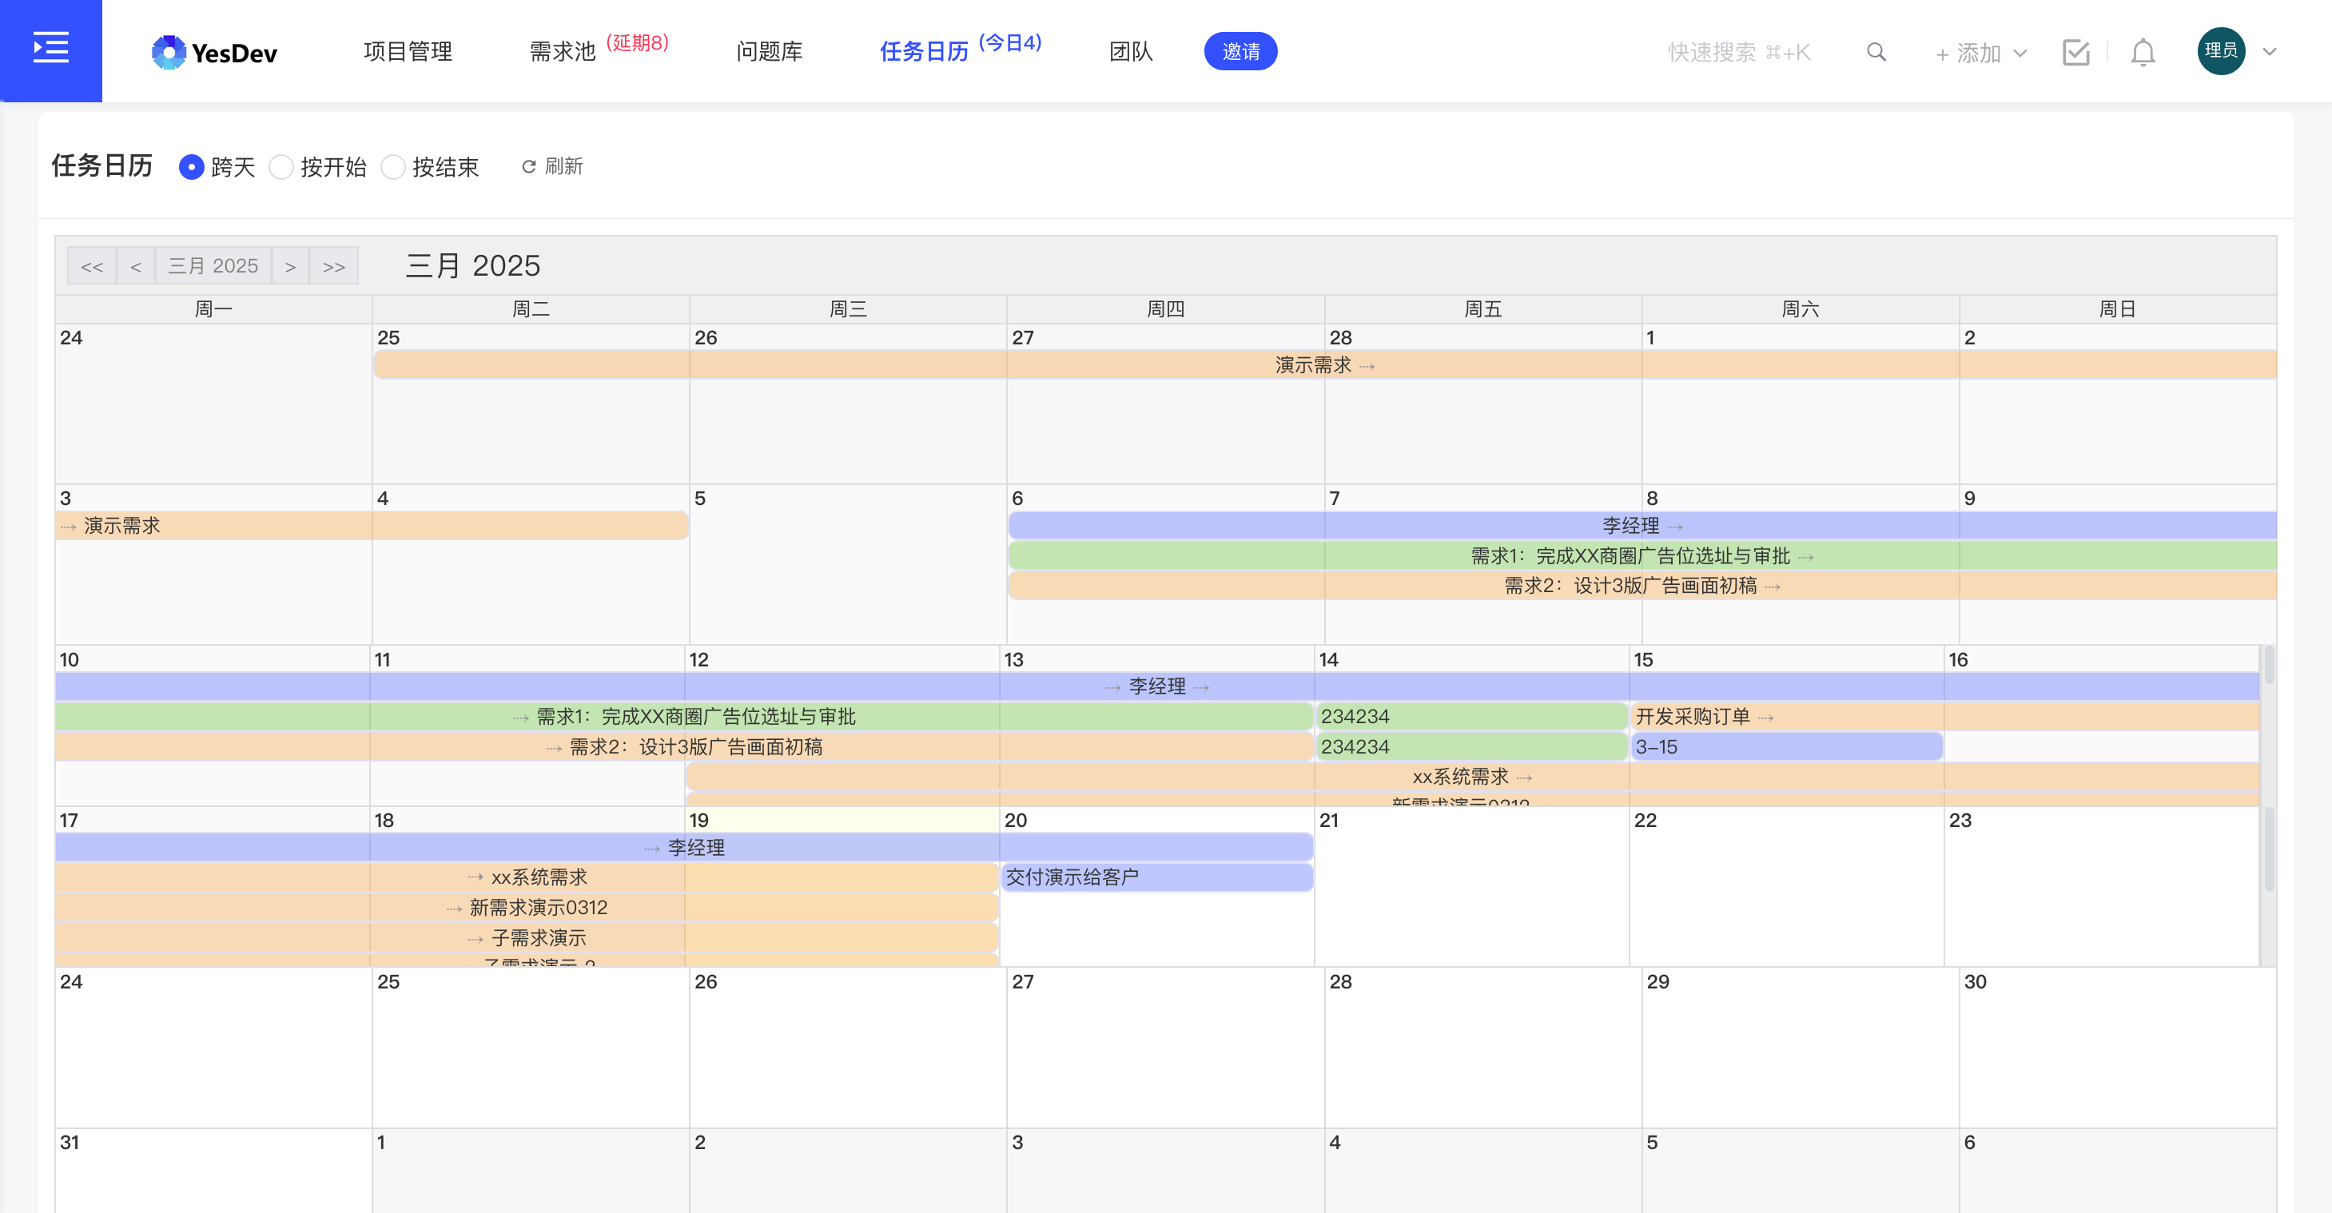The image size is (2332, 1213).
Task: Open the 三月 2025 month selector
Action: click(213, 265)
